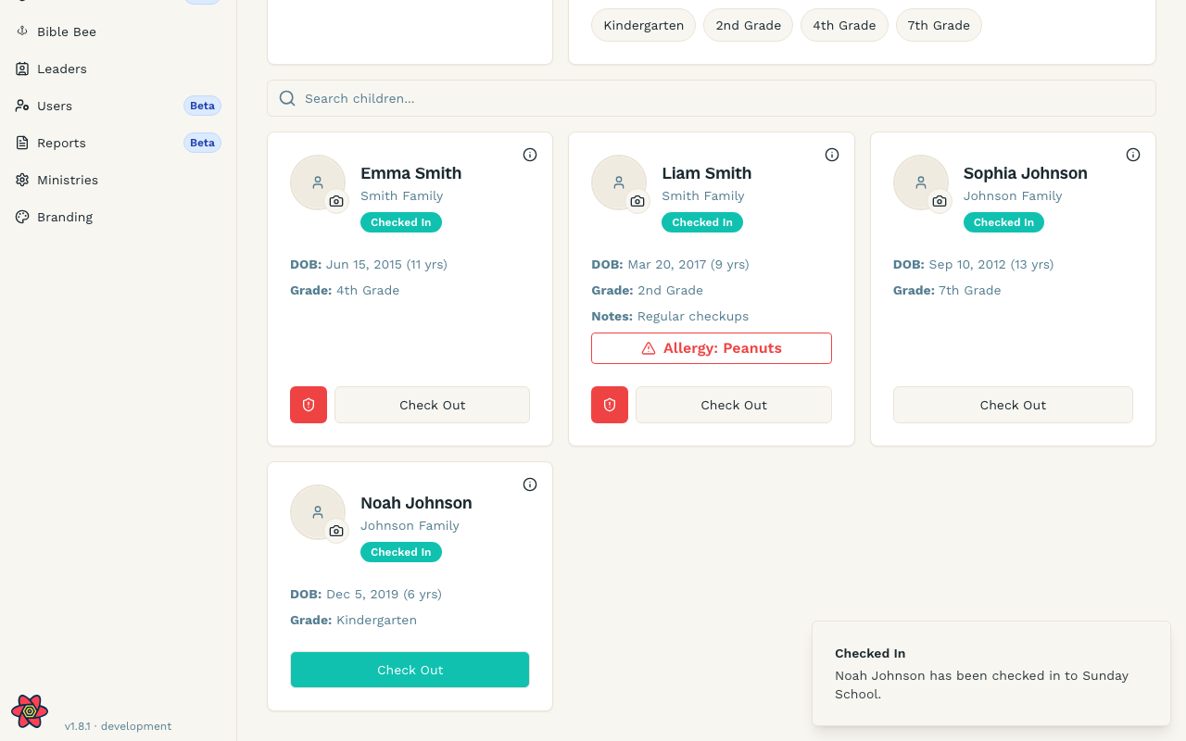The height and width of the screenshot is (741, 1186).
Task: Open info icon on Emma Smith card
Action: coord(530,155)
